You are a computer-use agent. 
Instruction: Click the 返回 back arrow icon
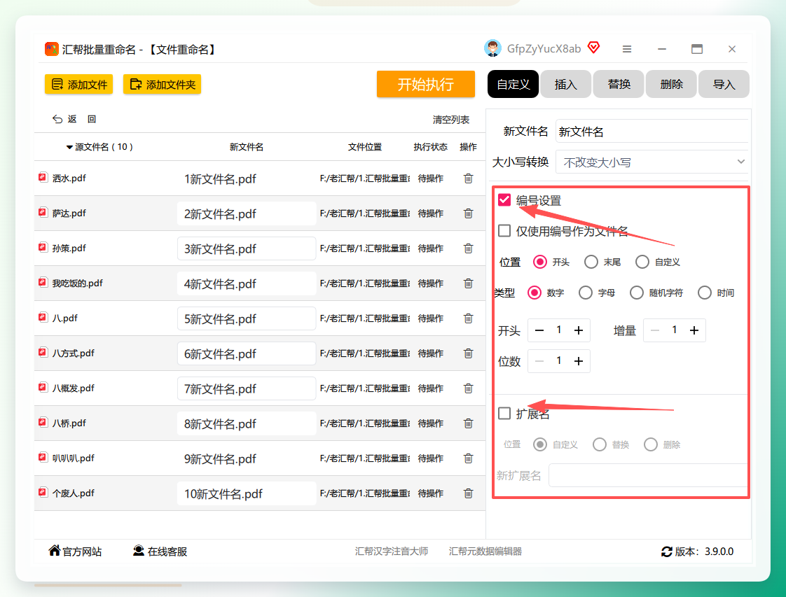pos(57,119)
